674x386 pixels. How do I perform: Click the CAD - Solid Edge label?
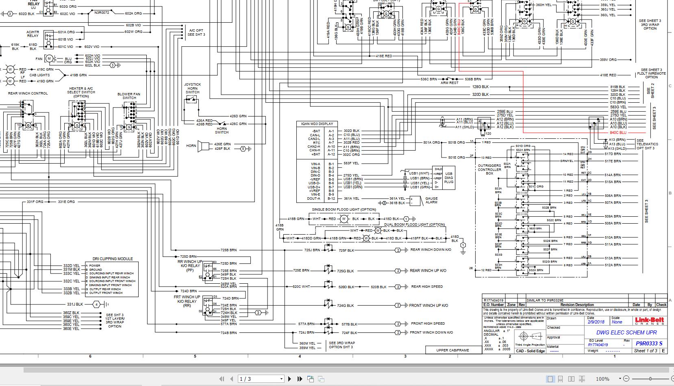click(x=531, y=351)
